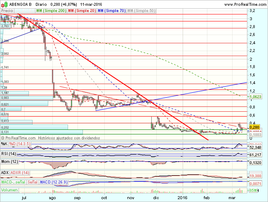Screen dimensions: 268x202
Task: Click the MACD-, señal label
Action: click(x=13, y=182)
